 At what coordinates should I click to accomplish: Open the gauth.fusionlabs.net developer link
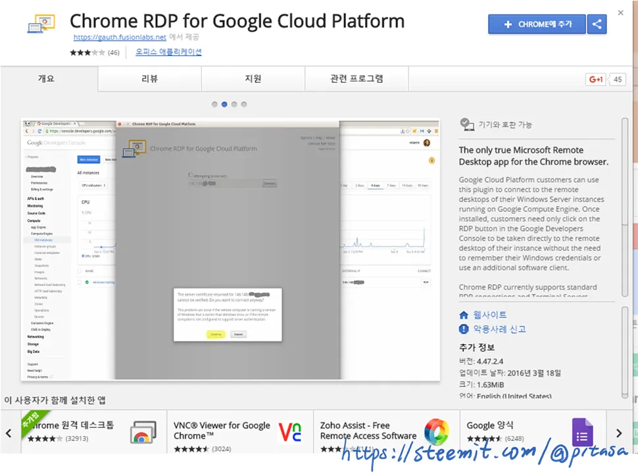[120, 37]
